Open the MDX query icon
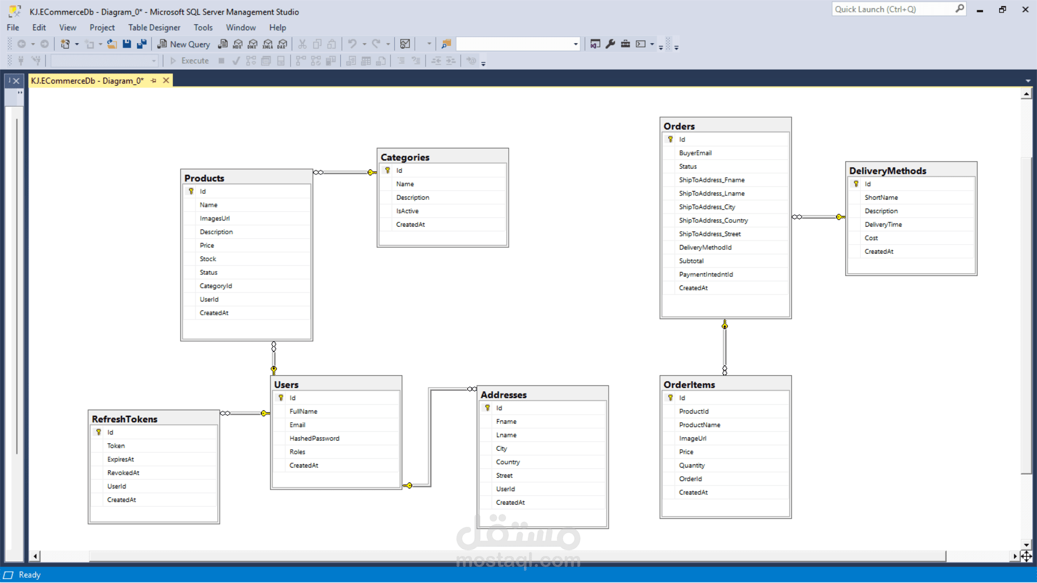The width and height of the screenshot is (1037, 583). 238,44
